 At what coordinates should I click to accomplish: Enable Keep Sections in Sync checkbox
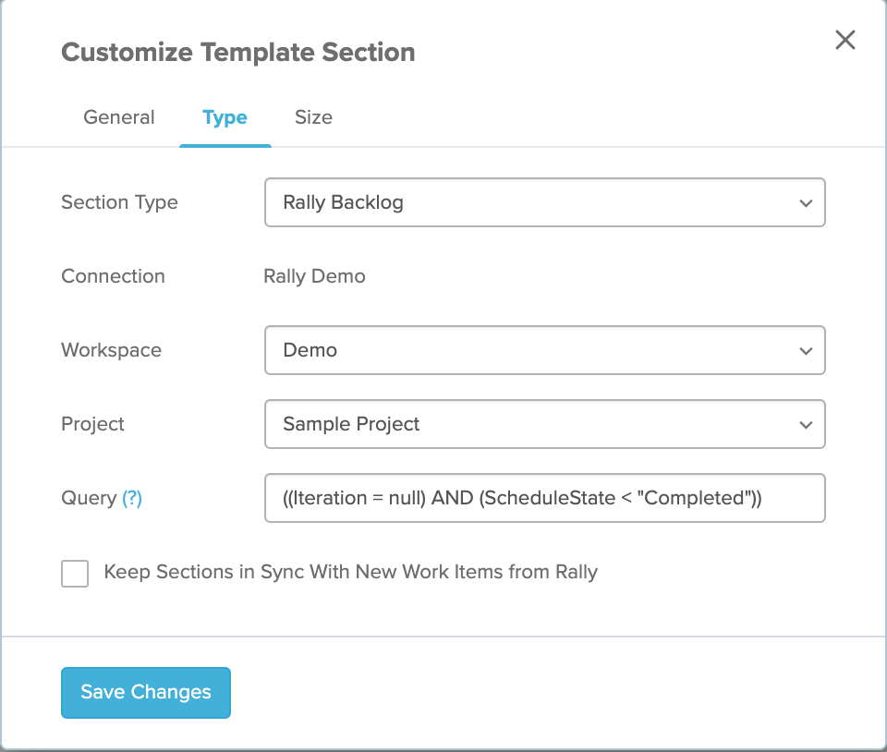click(75, 574)
